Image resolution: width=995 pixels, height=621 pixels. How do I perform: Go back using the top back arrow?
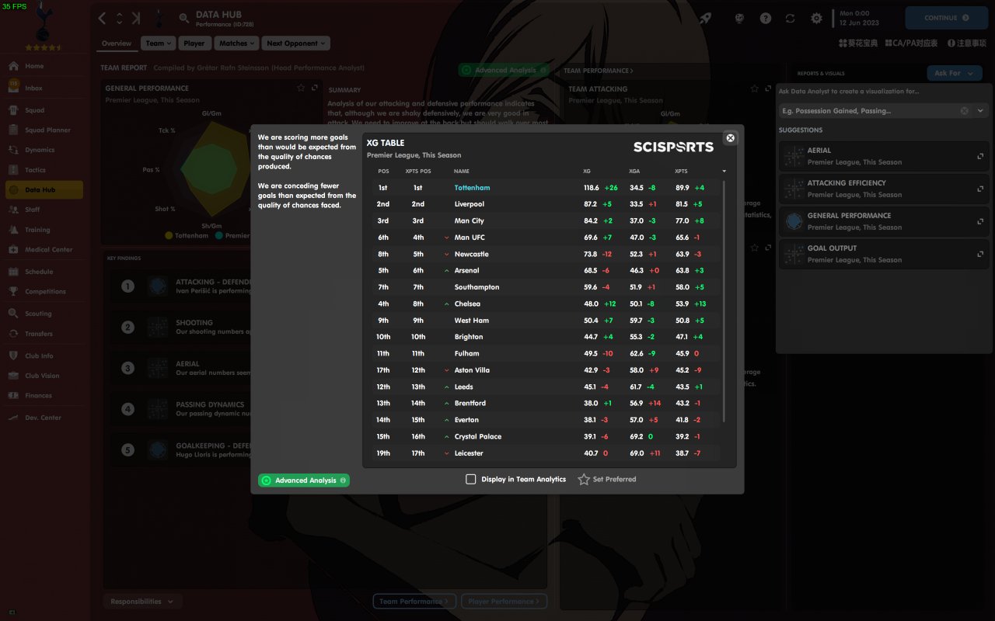[x=103, y=18]
